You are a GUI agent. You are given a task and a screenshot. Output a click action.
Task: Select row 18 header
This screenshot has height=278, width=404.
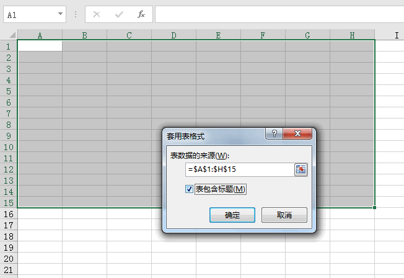pyautogui.click(x=9, y=236)
